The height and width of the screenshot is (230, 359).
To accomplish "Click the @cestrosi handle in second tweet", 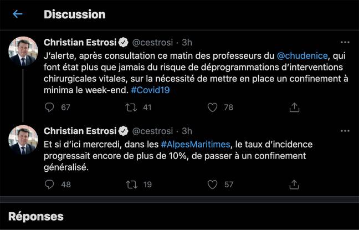I will (153, 131).
